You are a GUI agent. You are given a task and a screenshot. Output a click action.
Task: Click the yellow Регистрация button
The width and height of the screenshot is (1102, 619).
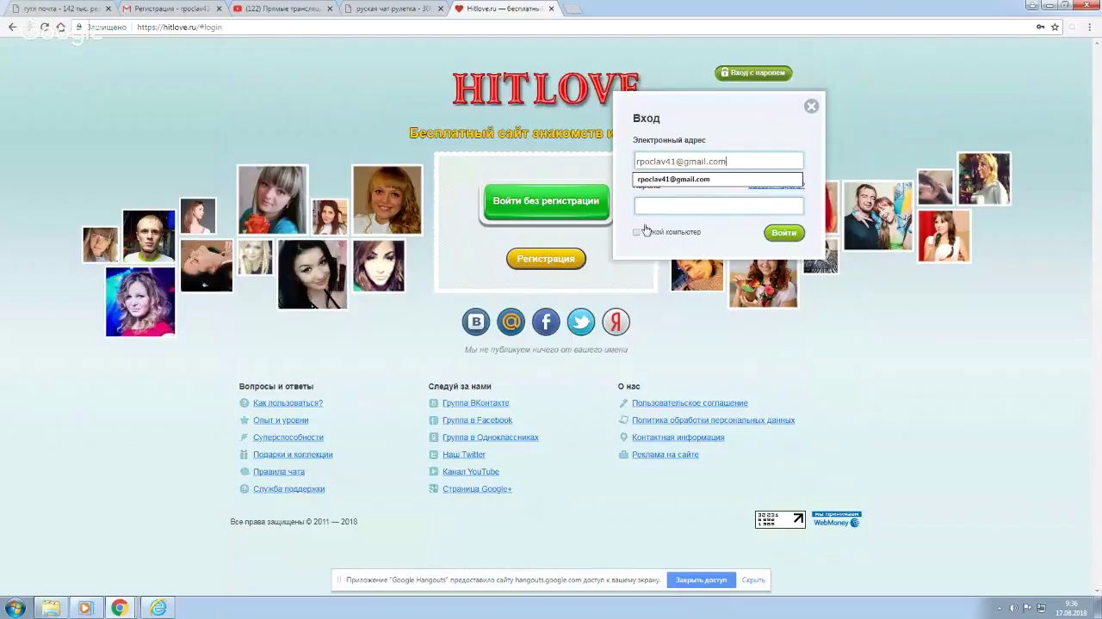[546, 259]
